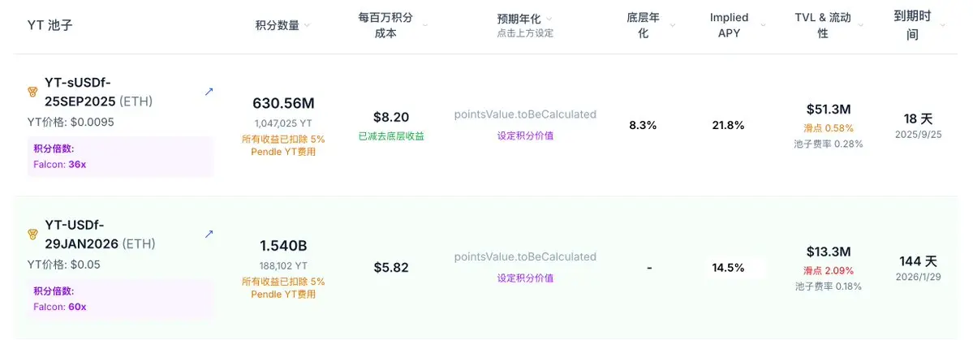
Task: Sort by 积分数量 column chevron
Action: point(308,25)
